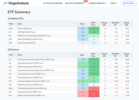Sort US Sectors by Mansfield RS

[116, 55]
